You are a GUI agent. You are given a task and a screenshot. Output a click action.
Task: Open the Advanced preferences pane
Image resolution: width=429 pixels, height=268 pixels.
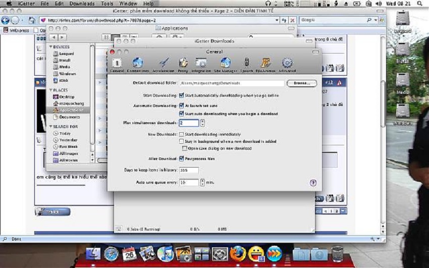(x=287, y=65)
